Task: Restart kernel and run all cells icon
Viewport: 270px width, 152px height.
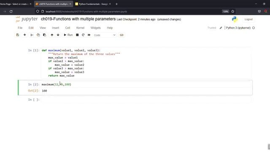Action: tap(89, 35)
